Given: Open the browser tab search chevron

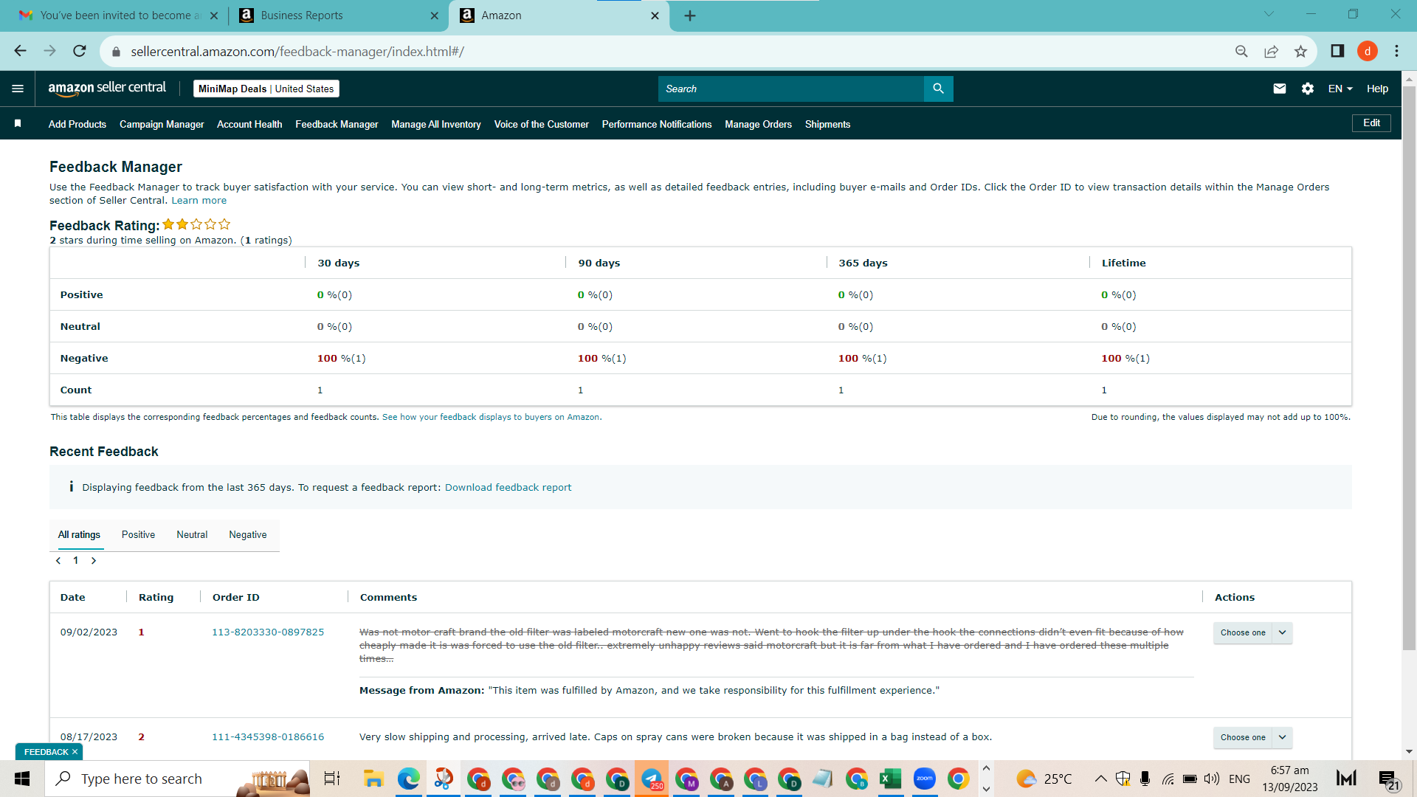Looking at the screenshot, I should point(1269,14).
